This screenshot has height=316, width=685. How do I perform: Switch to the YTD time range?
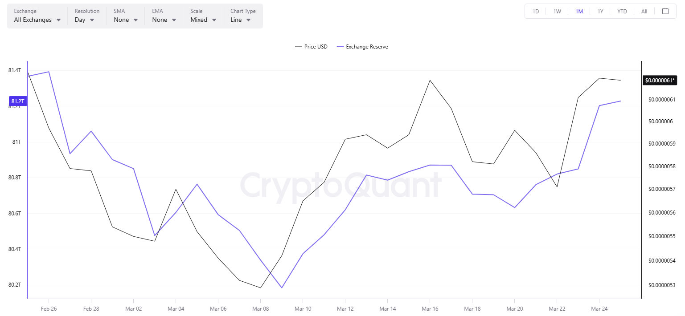pyautogui.click(x=622, y=11)
